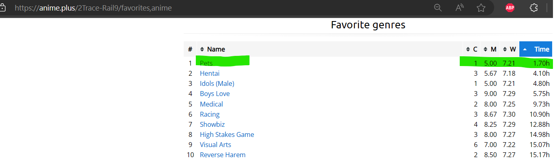Open the Idols (Male) genre link
The image size is (555, 160).
(217, 83)
